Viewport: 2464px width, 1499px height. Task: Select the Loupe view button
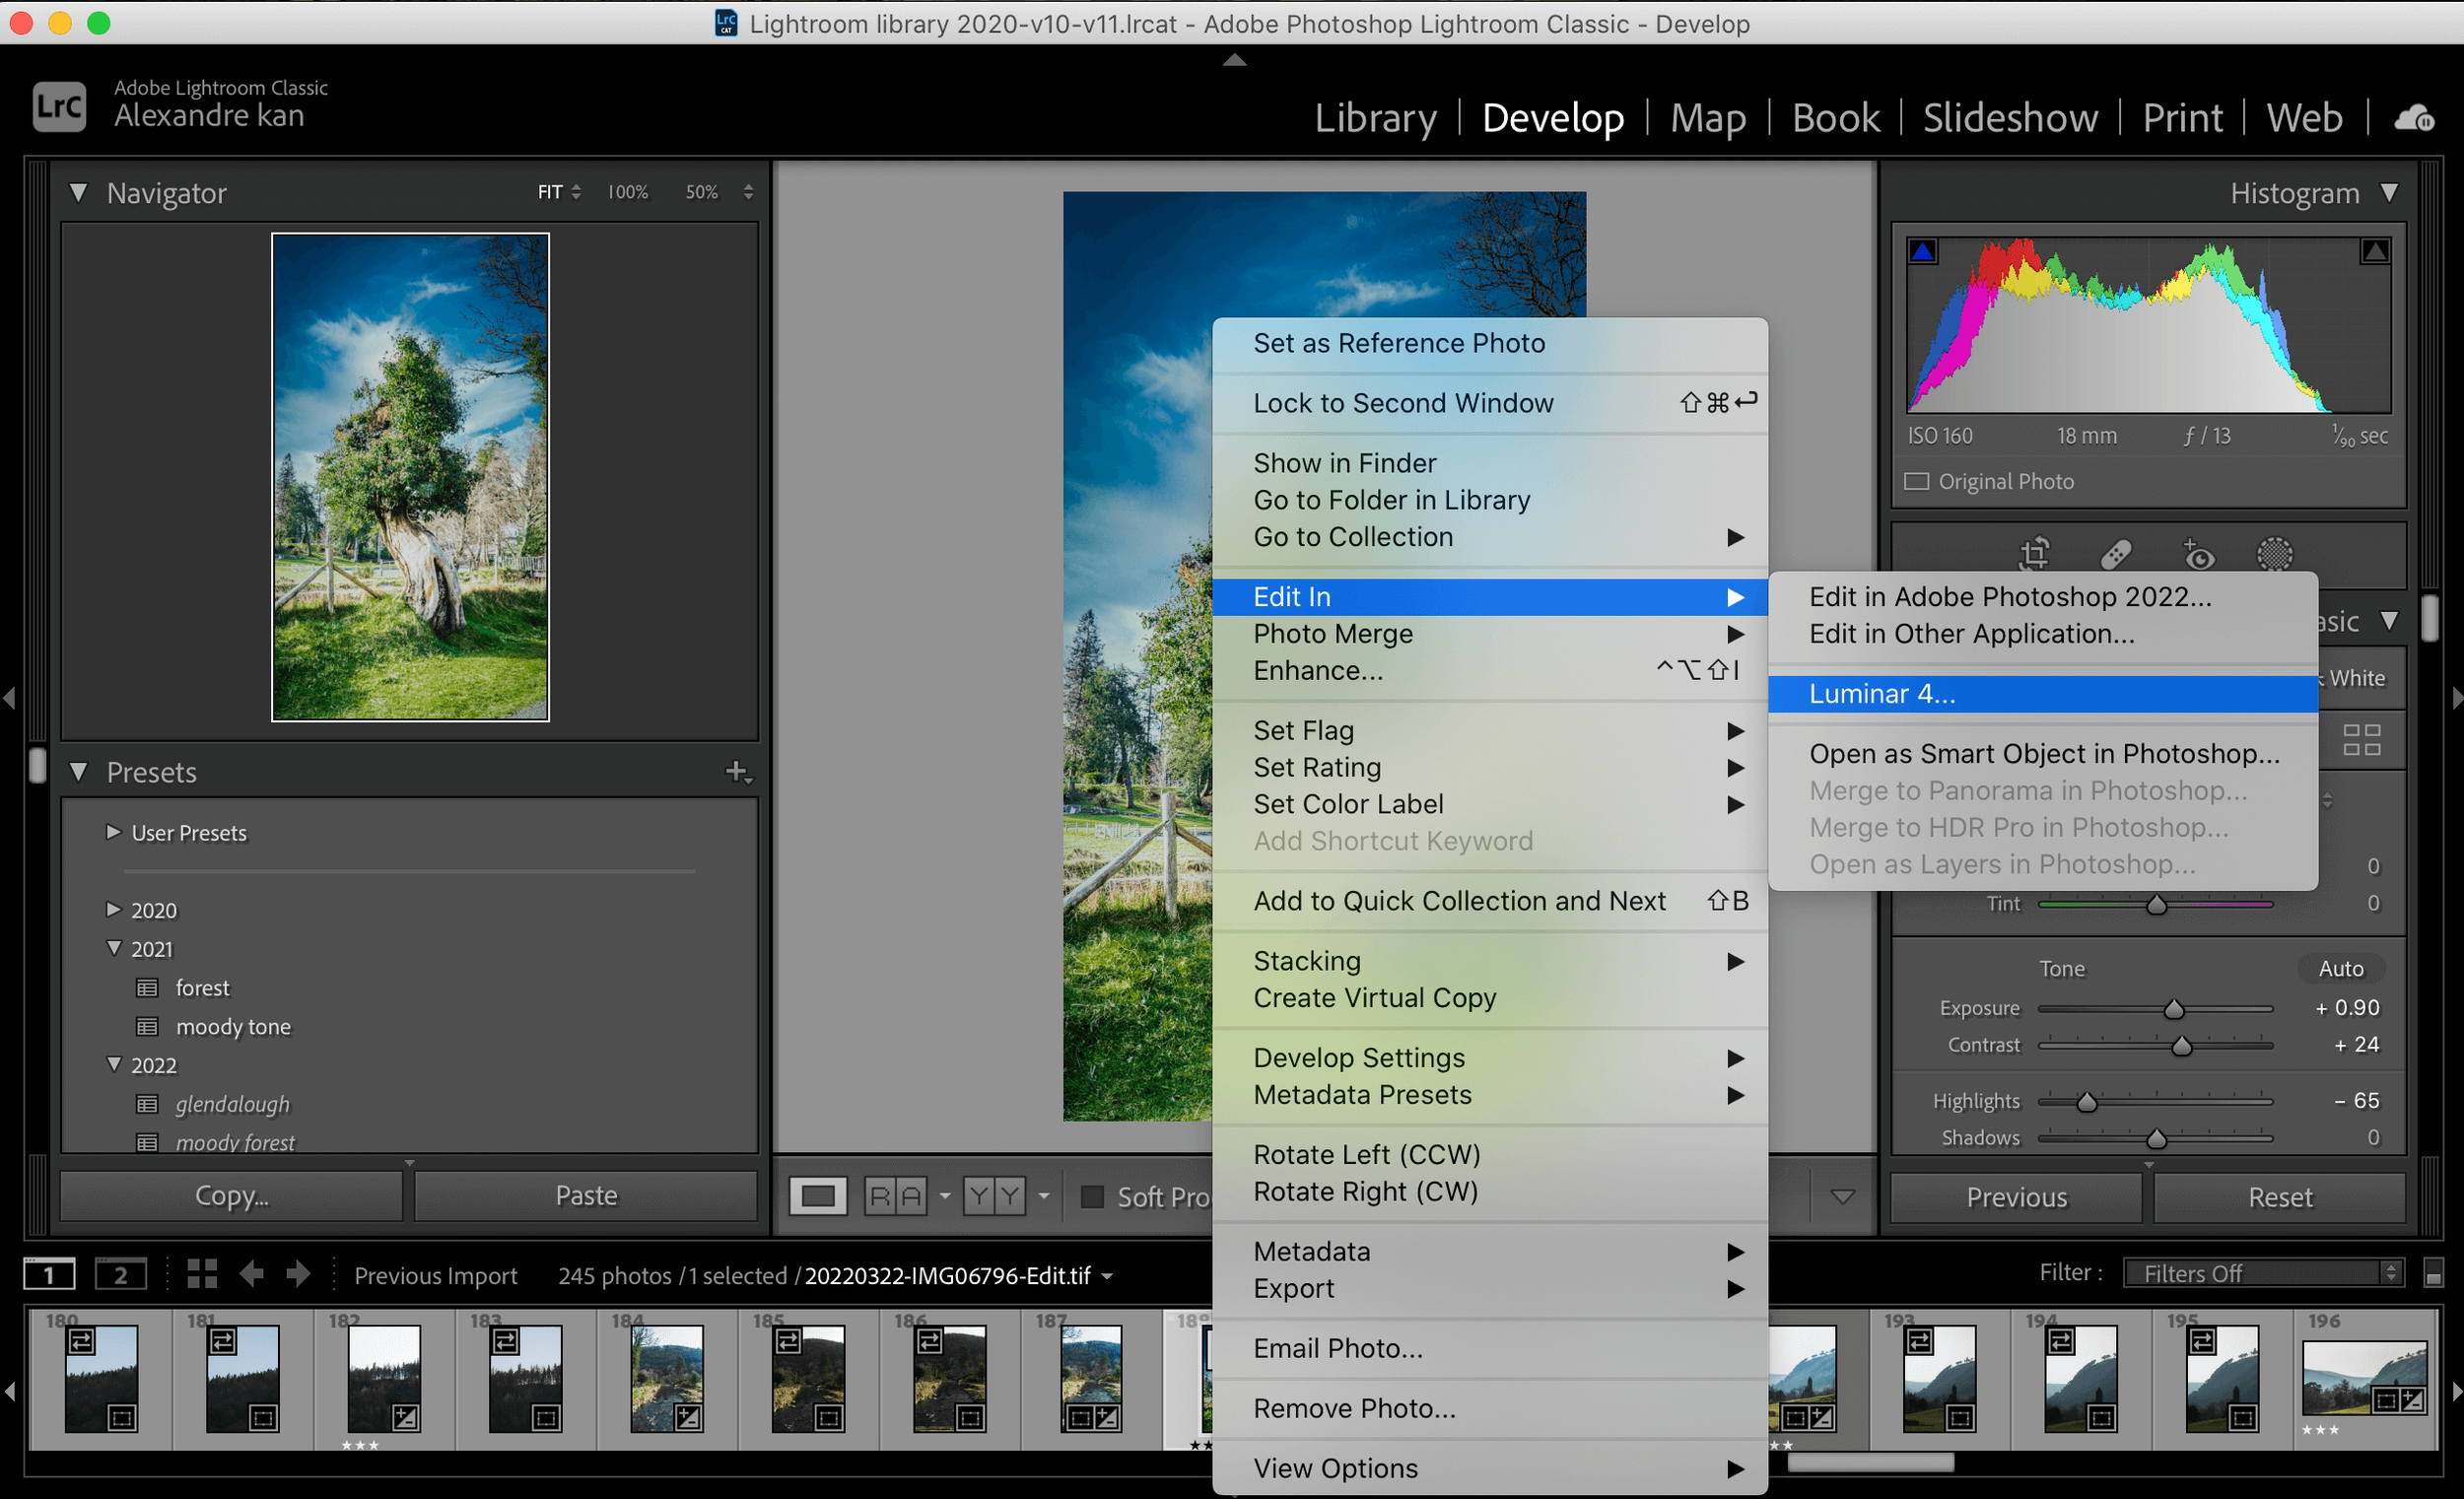point(817,1196)
